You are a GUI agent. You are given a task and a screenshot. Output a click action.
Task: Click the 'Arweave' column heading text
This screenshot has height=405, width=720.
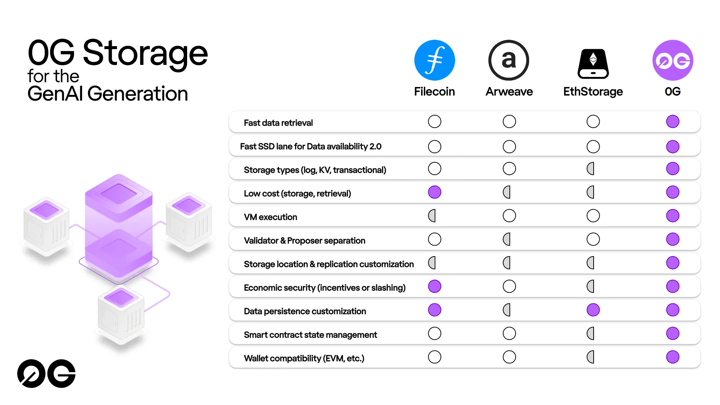[x=509, y=91]
